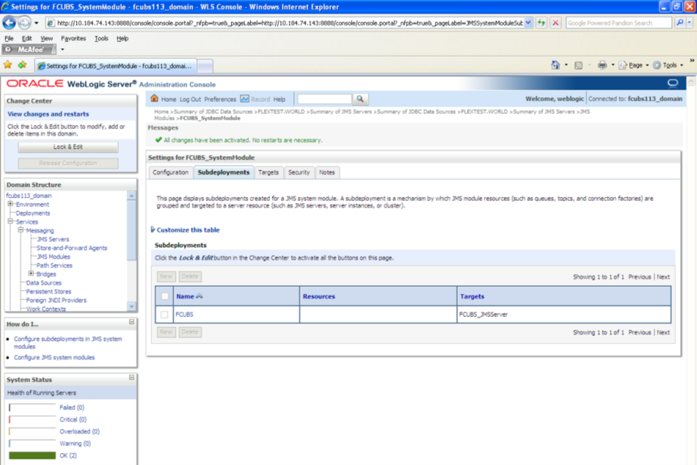Click Log Out in console toolbar
Image resolution: width=697 pixels, height=465 pixels.
pos(190,99)
